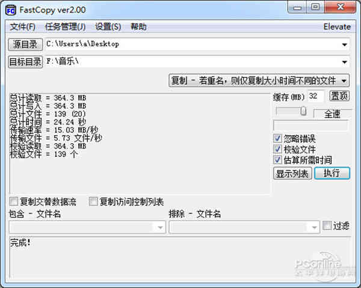This screenshot has height=288, width=361.
Task: Click Elevate in the menu bar
Action: coord(337,26)
